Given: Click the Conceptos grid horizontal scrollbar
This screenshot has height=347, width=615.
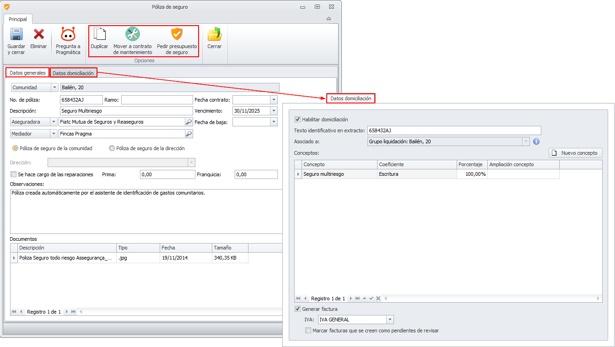Looking at the screenshot, I should click(492, 298).
